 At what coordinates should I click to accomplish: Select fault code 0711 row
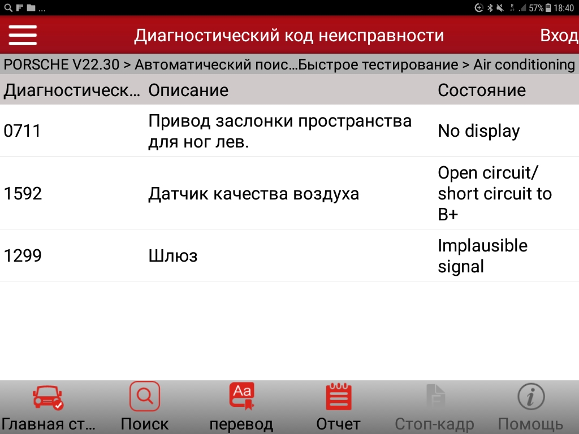coord(23,131)
